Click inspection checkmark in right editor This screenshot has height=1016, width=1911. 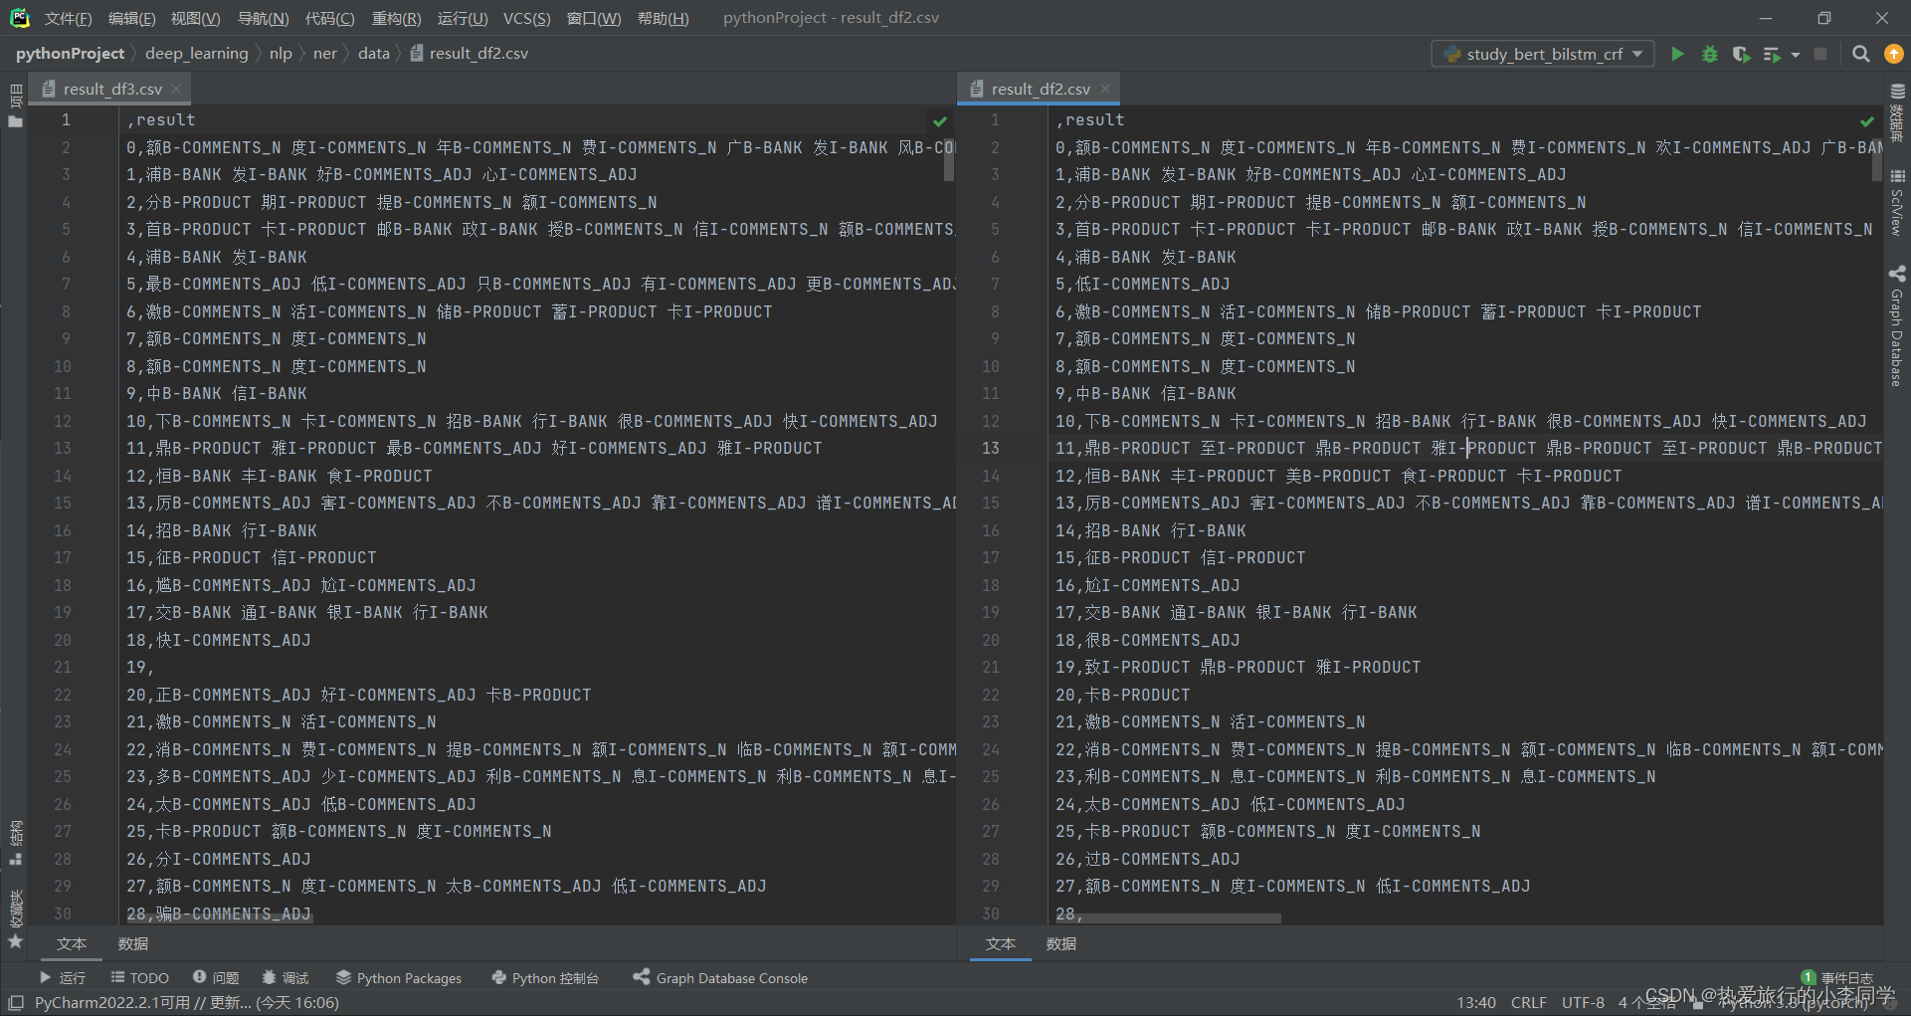click(1867, 121)
